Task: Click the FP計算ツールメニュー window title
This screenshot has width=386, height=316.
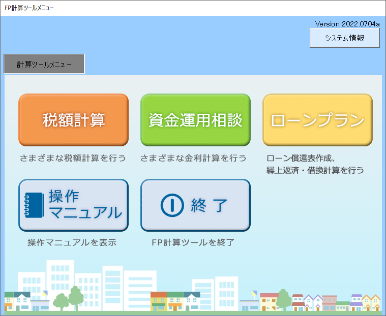Action: click(x=29, y=8)
